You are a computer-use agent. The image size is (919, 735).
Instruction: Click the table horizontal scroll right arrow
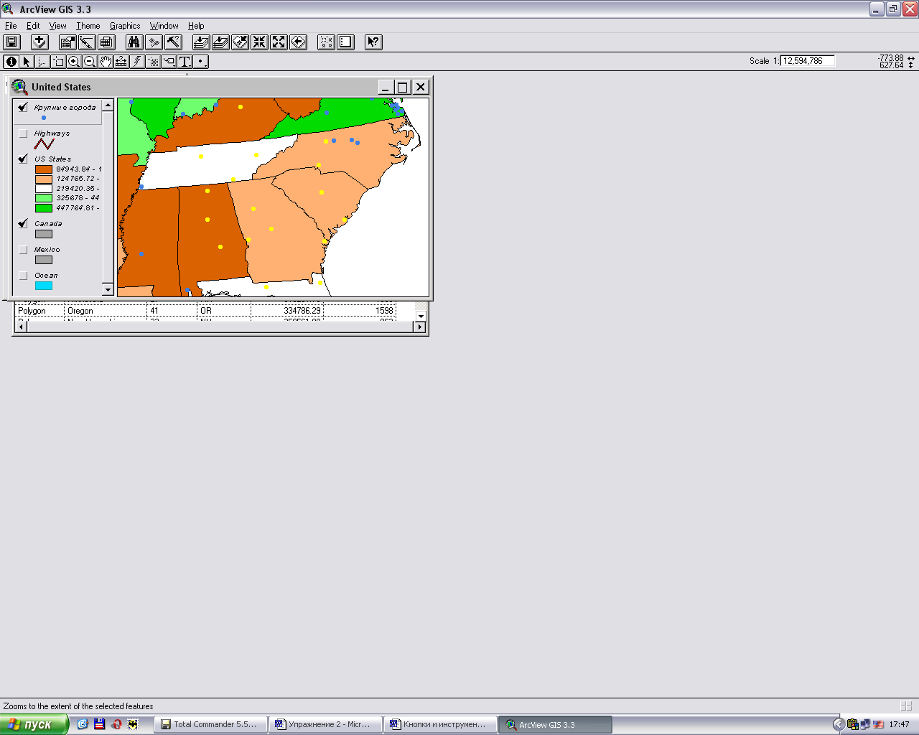[420, 327]
